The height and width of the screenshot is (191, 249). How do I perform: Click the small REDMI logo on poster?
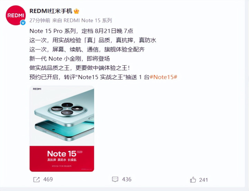[x=37, y=89]
